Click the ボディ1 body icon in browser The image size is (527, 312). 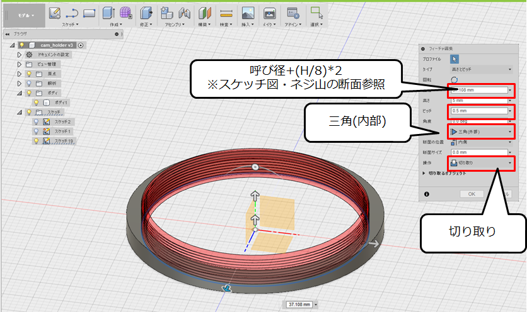tap(47, 103)
